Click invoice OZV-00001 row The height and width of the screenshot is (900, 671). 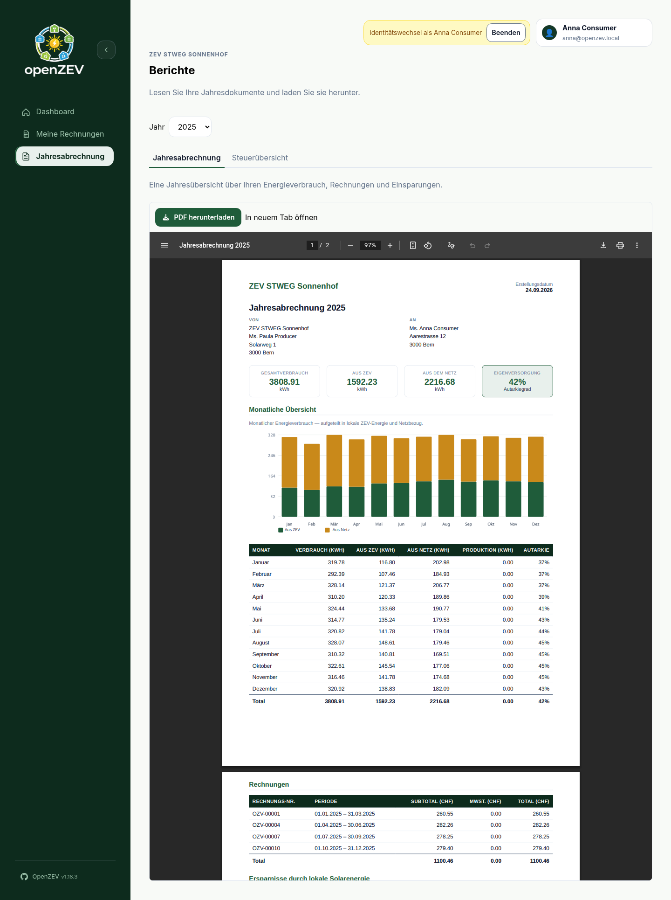tap(401, 814)
